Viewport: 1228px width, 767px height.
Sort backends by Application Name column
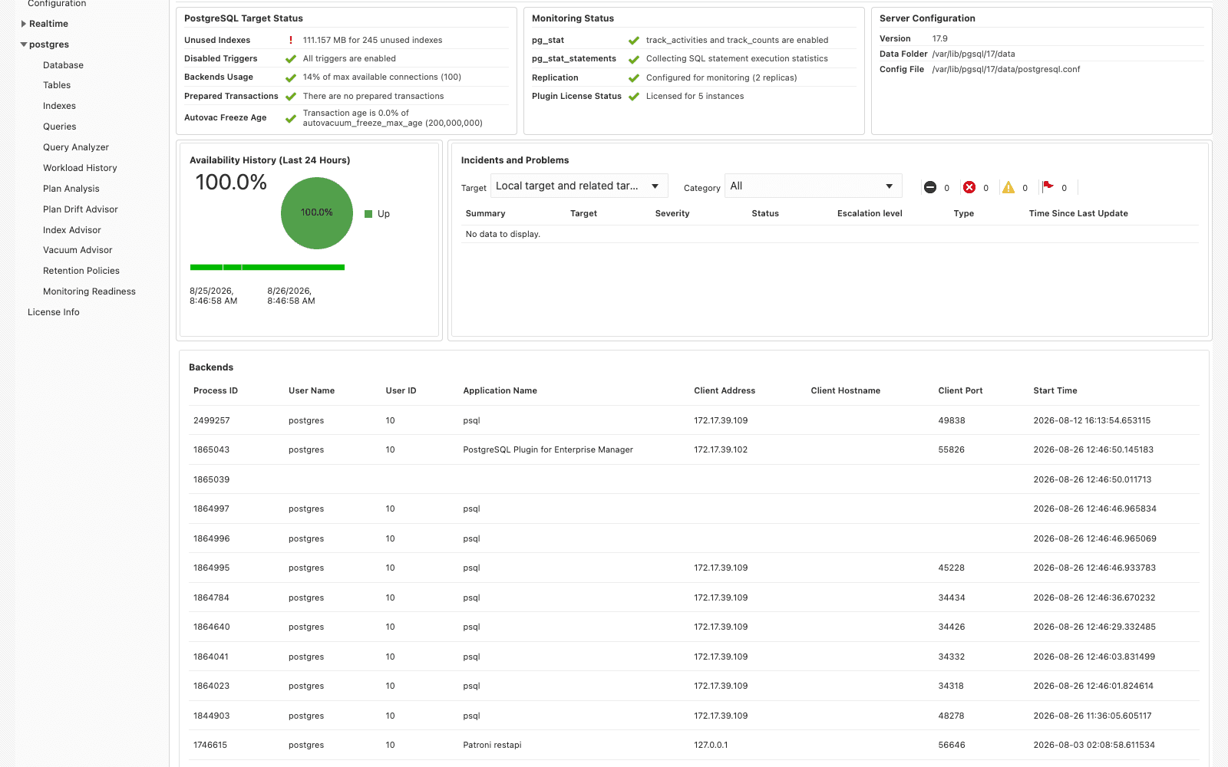click(500, 390)
